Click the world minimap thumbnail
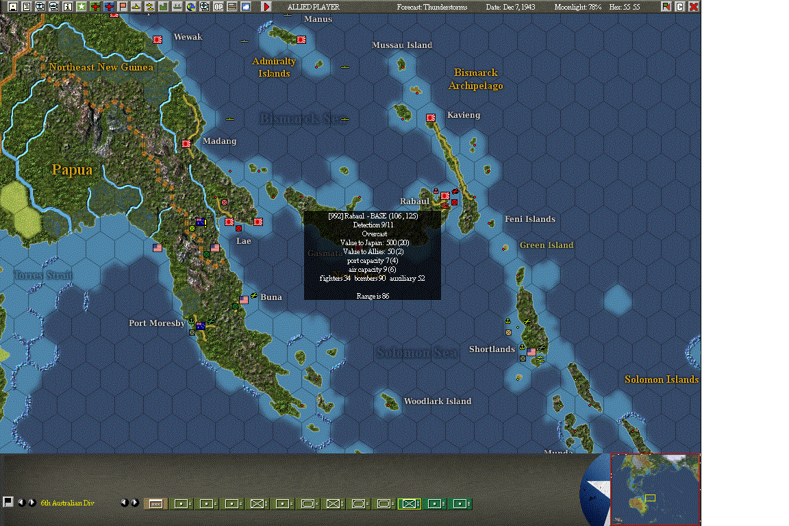The height and width of the screenshot is (526, 789). pos(655,489)
